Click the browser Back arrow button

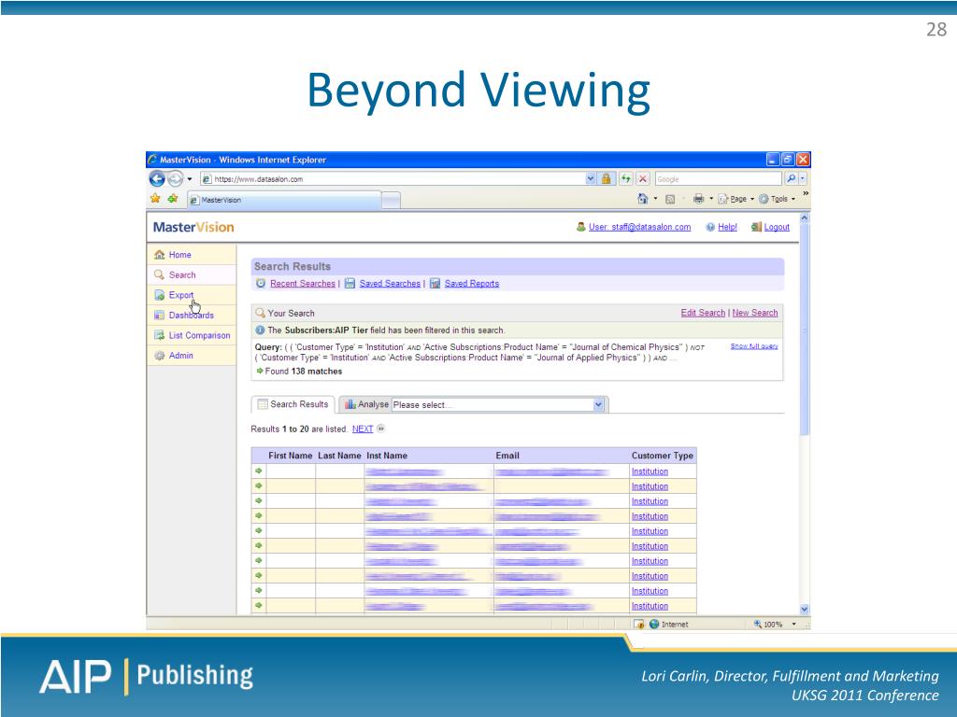pyautogui.click(x=157, y=178)
